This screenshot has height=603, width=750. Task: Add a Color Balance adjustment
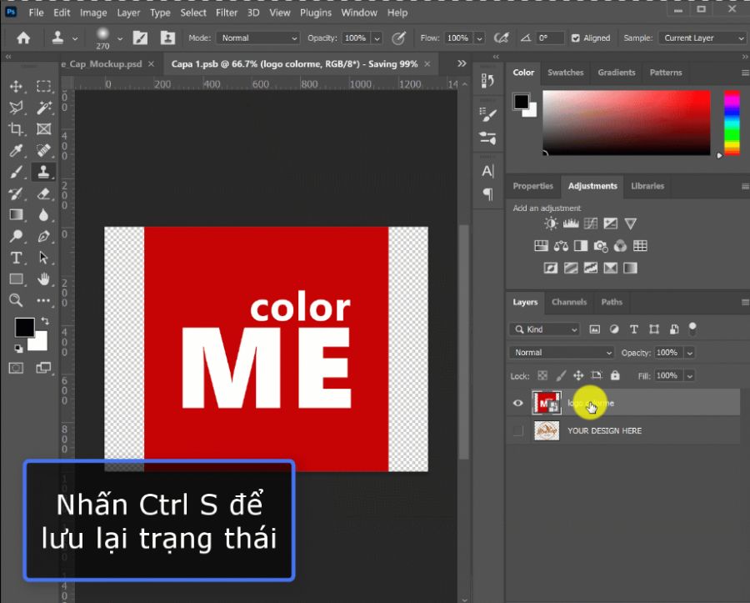(561, 246)
